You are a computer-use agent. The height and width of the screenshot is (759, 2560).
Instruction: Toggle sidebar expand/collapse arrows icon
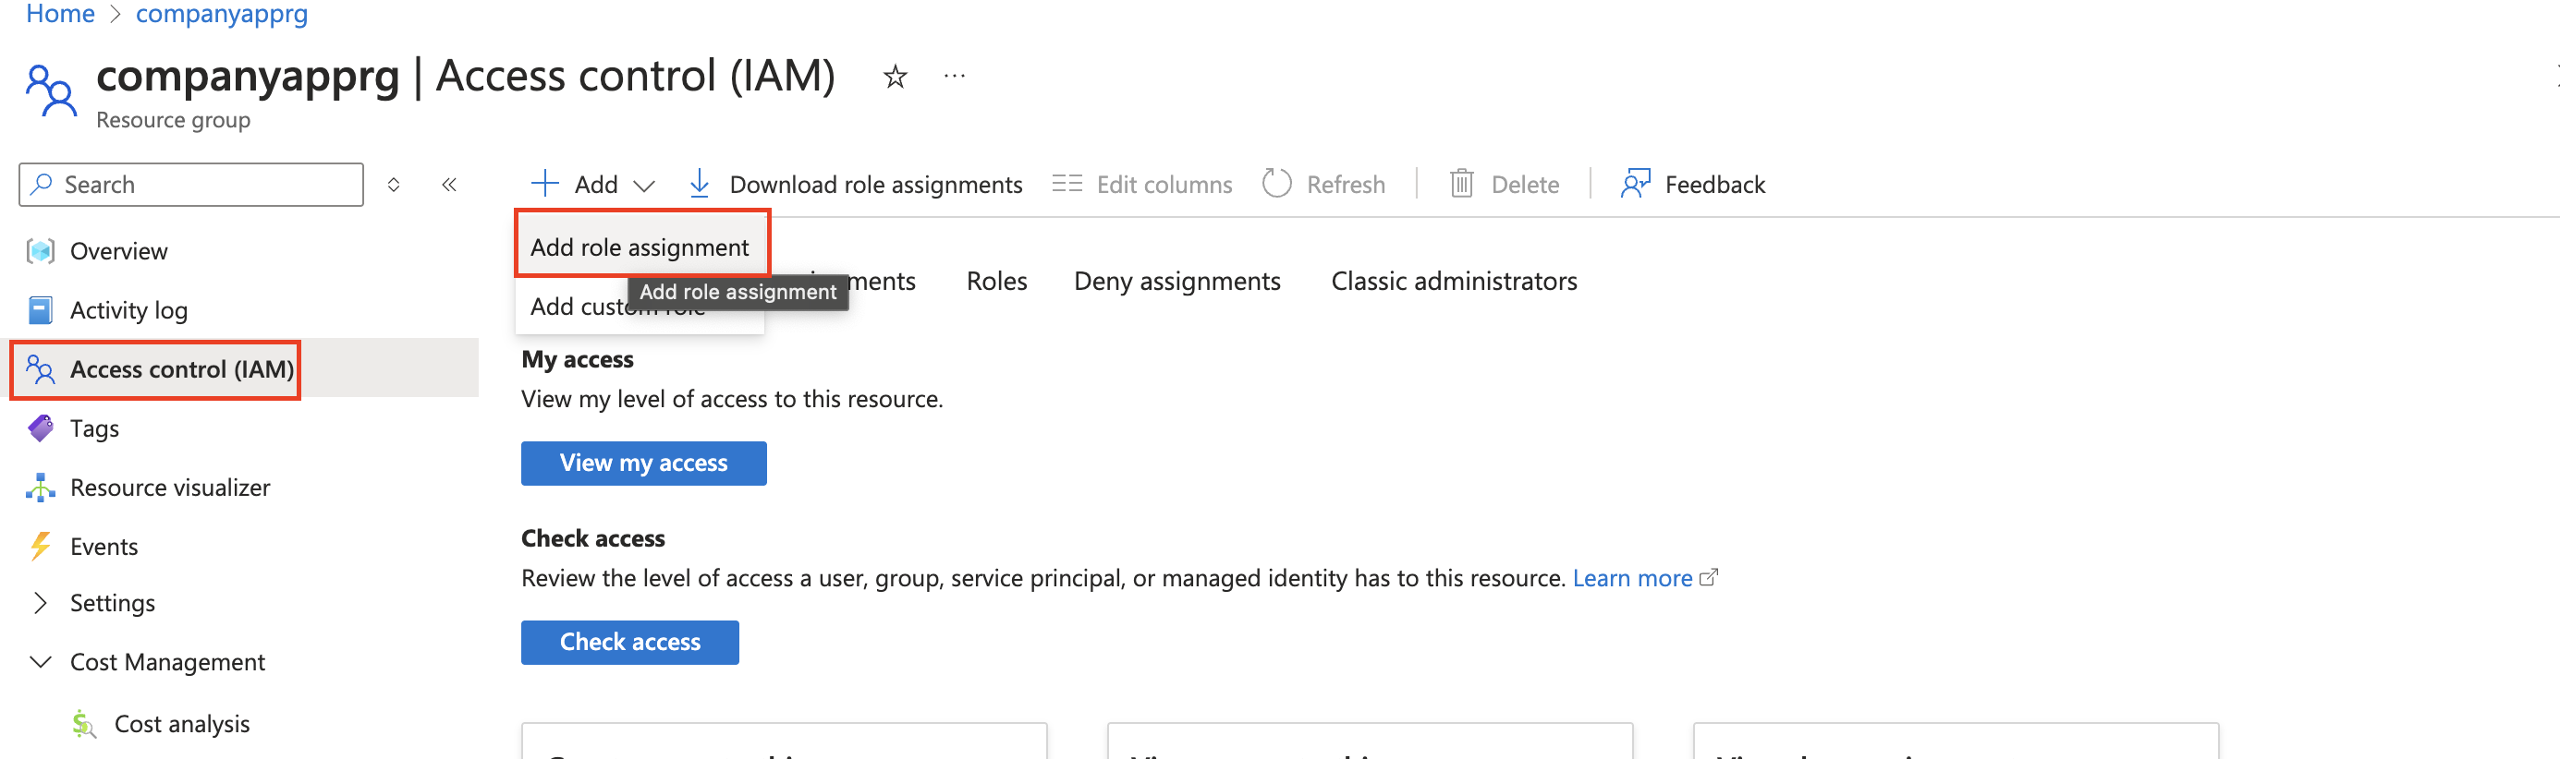click(394, 185)
